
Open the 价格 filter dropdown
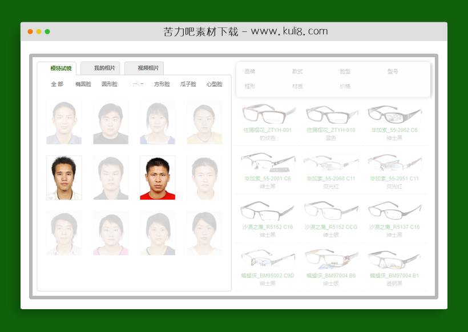345,88
